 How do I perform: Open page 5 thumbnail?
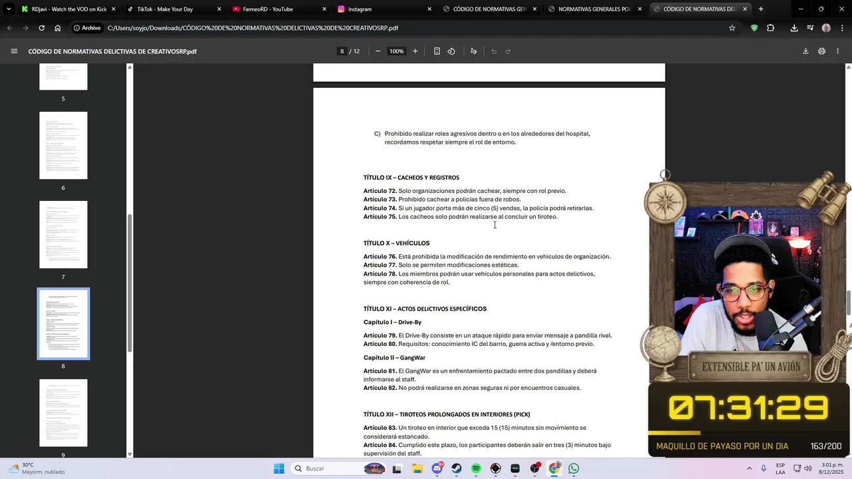[x=63, y=77]
